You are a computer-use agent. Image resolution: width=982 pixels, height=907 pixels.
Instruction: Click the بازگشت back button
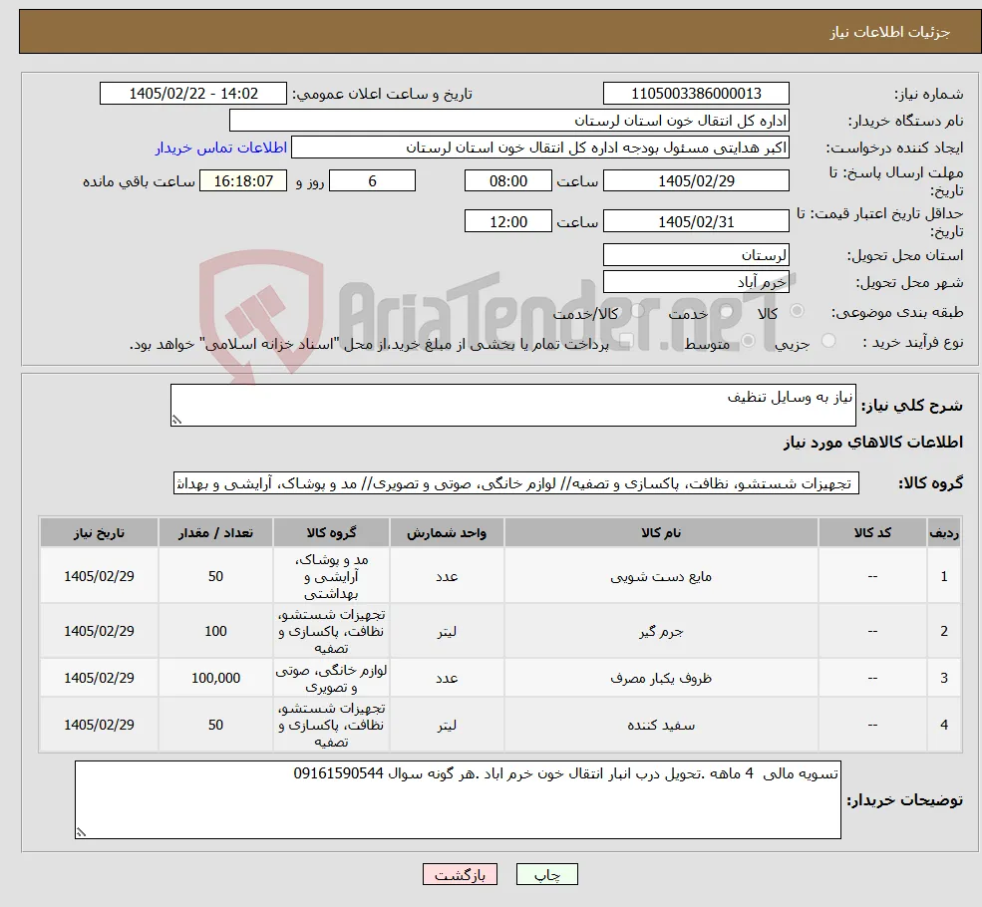[460, 874]
